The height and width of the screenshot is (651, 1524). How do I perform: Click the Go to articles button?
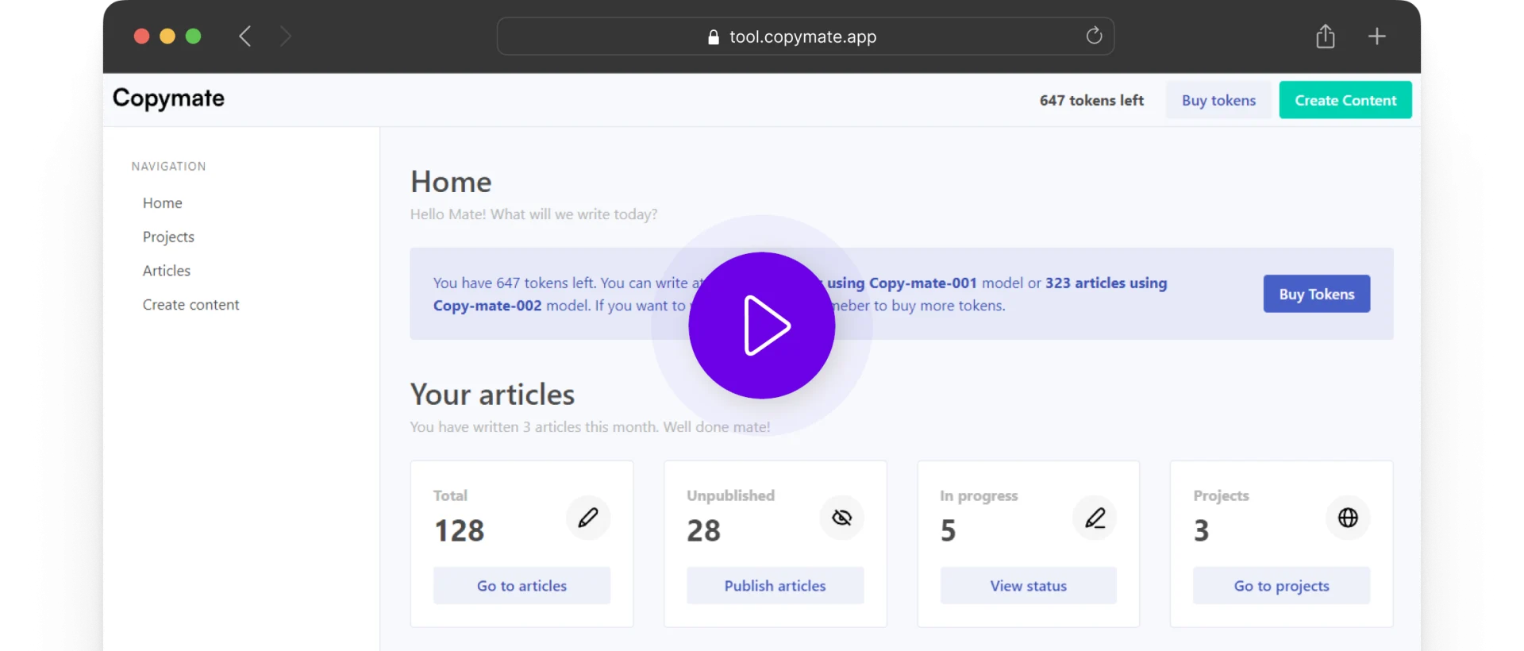[x=521, y=586]
